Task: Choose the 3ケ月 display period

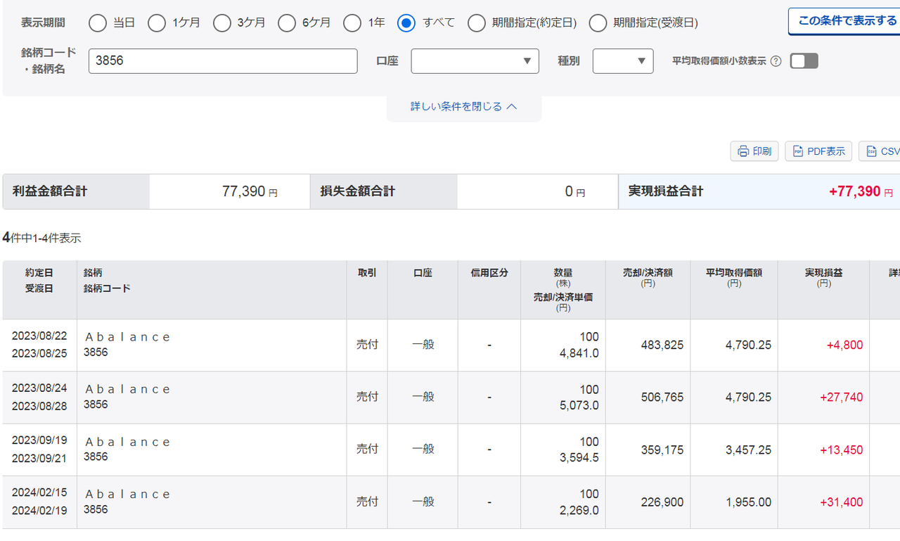Action: click(222, 23)
